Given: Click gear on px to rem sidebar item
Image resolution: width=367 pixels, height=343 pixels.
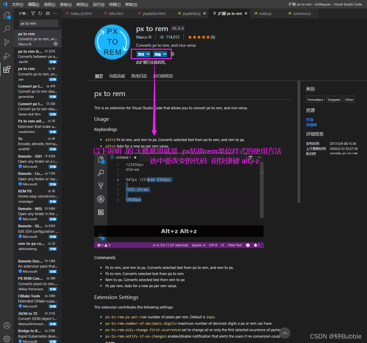Looking at the screenshot, I should point(56,44).
